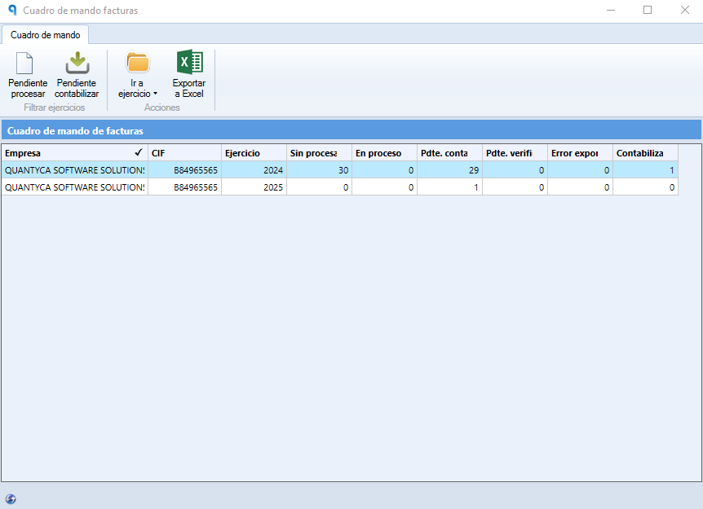703x509 pixels.
Task: Click the application logo in title bar
Action: [x=12, y=10]
